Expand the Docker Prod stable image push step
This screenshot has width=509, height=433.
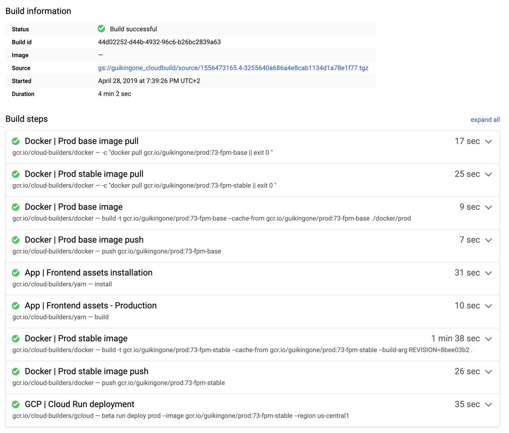(x=488, y=372)
